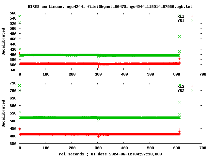Click the plot title with the Skynet file name
The height and width of the screenshot is (157, 209).
click(110, 7)
